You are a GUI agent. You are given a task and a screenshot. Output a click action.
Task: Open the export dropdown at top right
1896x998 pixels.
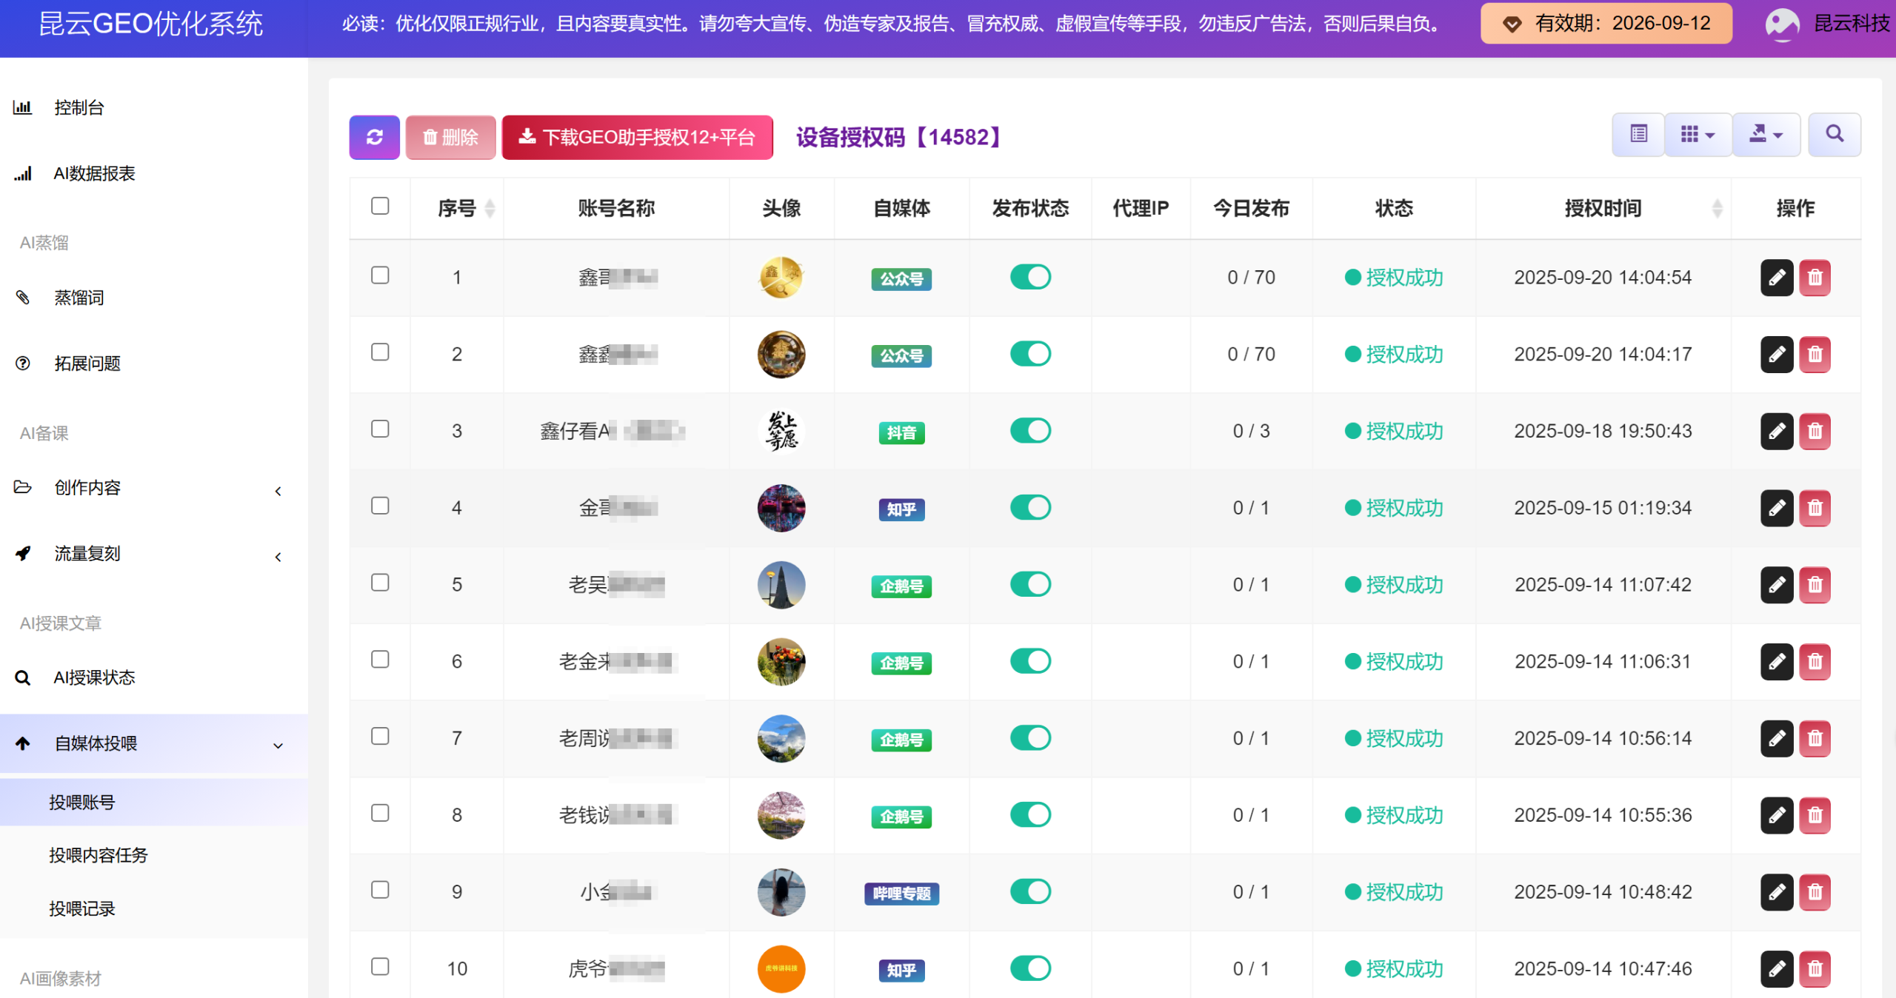pyautogui.click(x=1766, y=134)
